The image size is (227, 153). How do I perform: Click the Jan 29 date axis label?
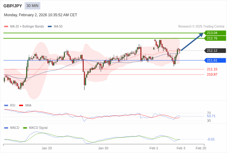(47, 148)
